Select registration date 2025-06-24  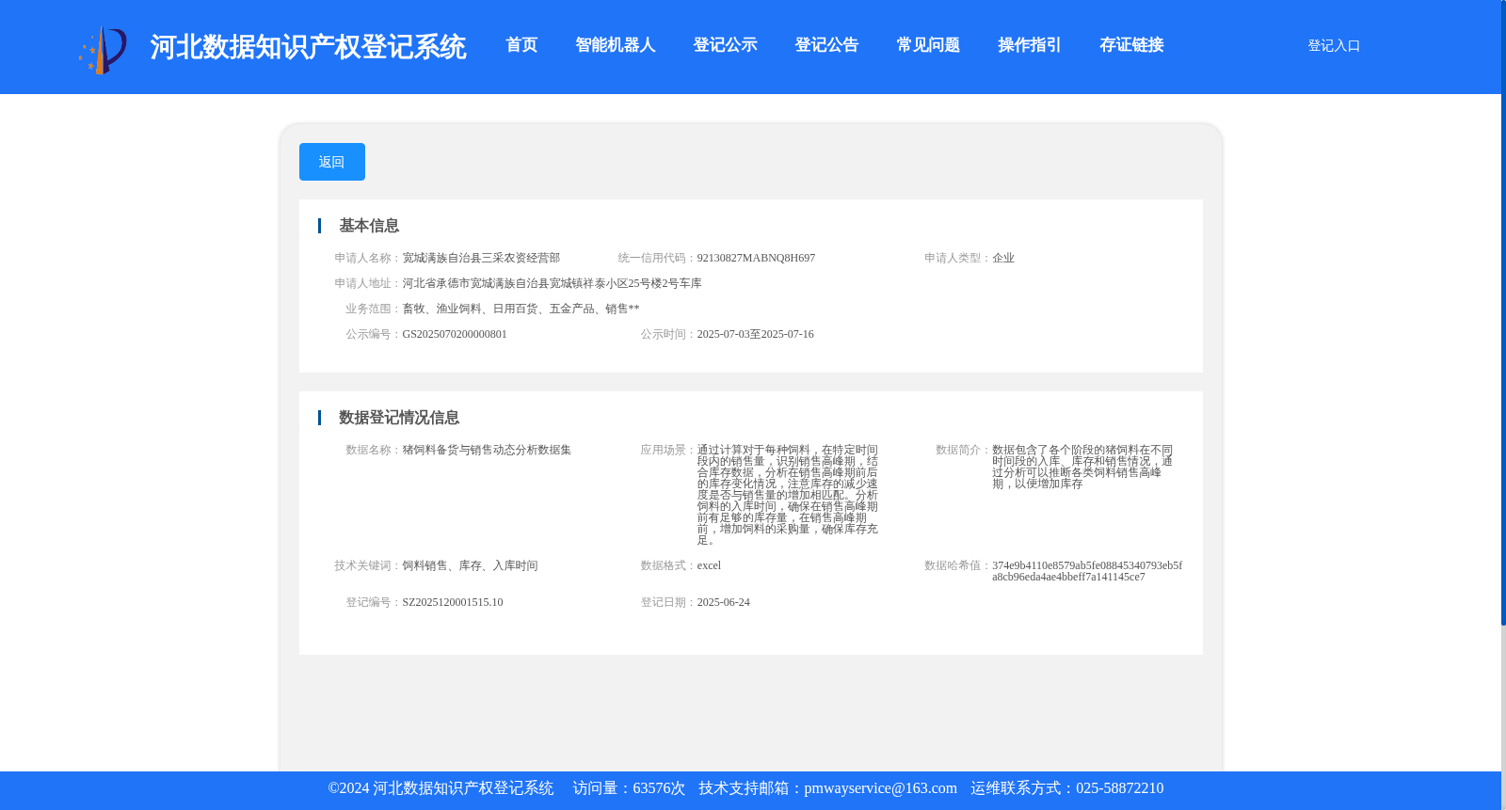pyautogui.click(x=723, y=602)
